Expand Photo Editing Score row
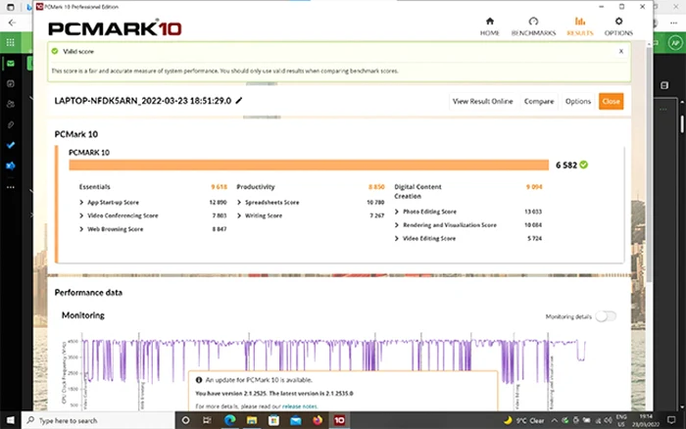The width and height of the screenshot is (686, 429). click(x=397, y=212)
